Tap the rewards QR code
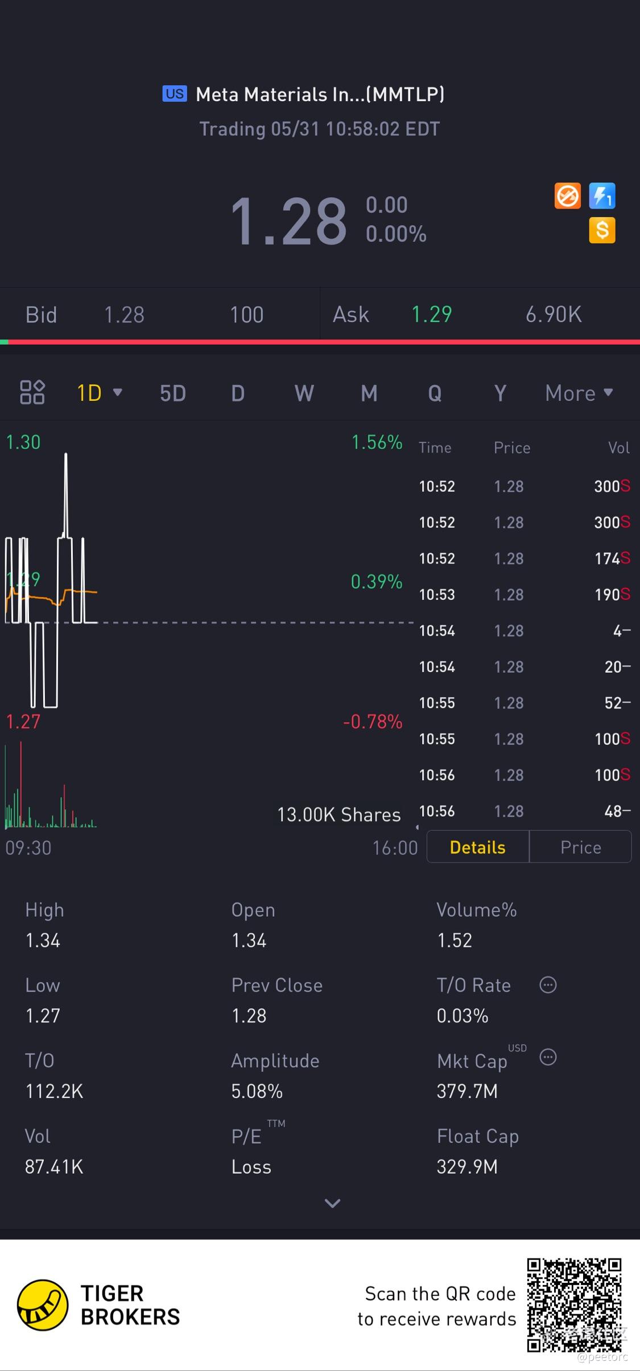The width and height of the screenshot is (640, 1371). 574,1305
